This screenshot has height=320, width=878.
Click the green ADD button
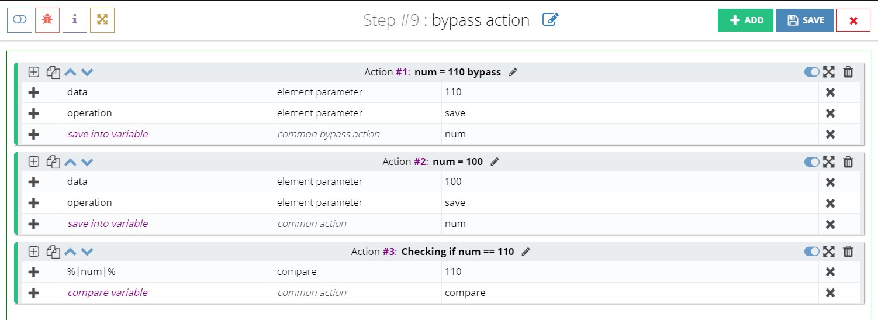pyautogui.click(x=745, y=20)
